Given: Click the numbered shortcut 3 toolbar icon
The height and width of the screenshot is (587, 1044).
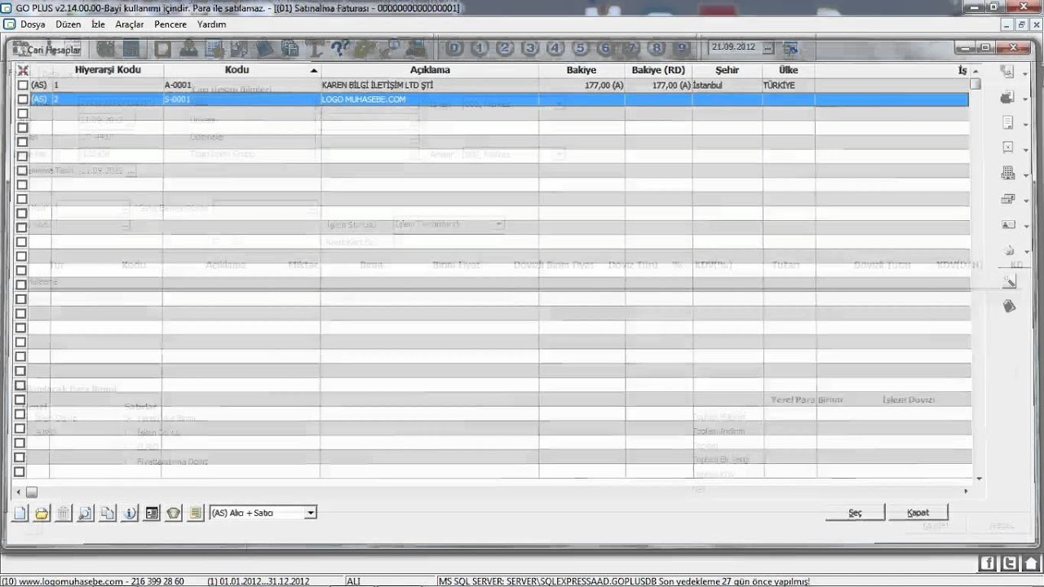Looking at the screenshot, I should (x=530, y=47).
